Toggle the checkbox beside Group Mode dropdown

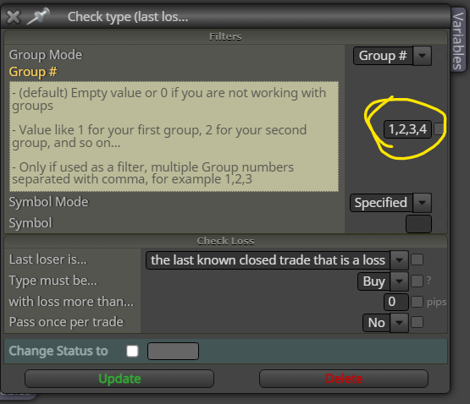click(440, 56)
